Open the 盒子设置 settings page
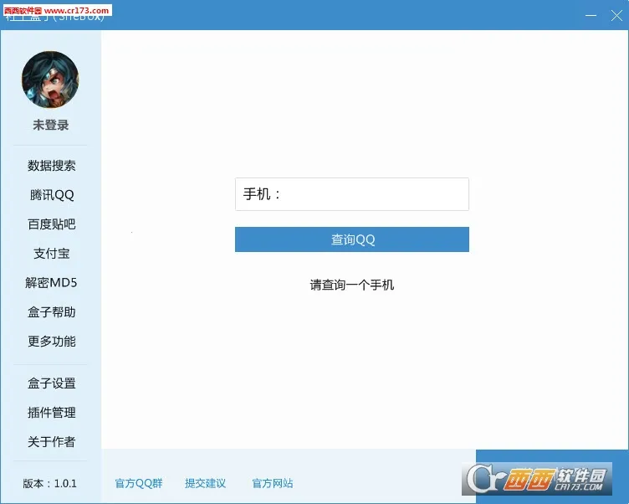 click(51, 383)
